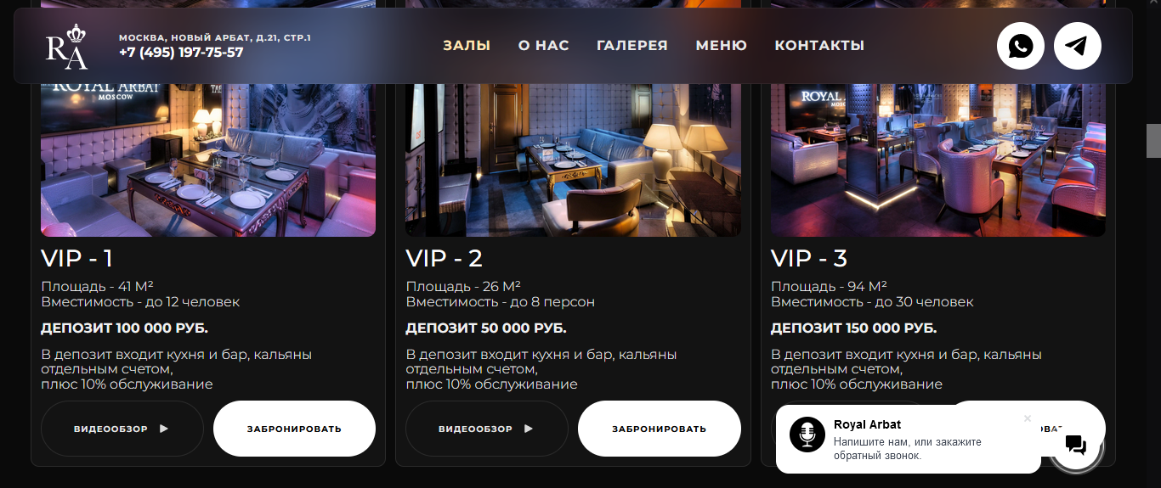This screenshot has height=488, width=1161.
Task: Book the VIP - 1 room
Action: (x=294, y=429)
